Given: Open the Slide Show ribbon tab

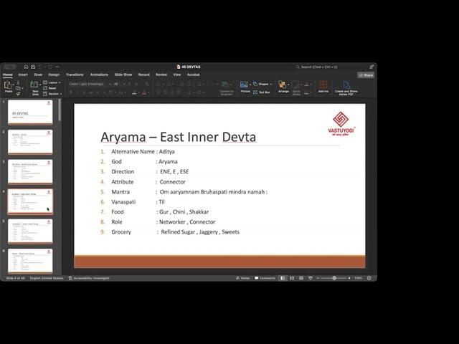Looking at the screenshot, I should pos(123,75).
